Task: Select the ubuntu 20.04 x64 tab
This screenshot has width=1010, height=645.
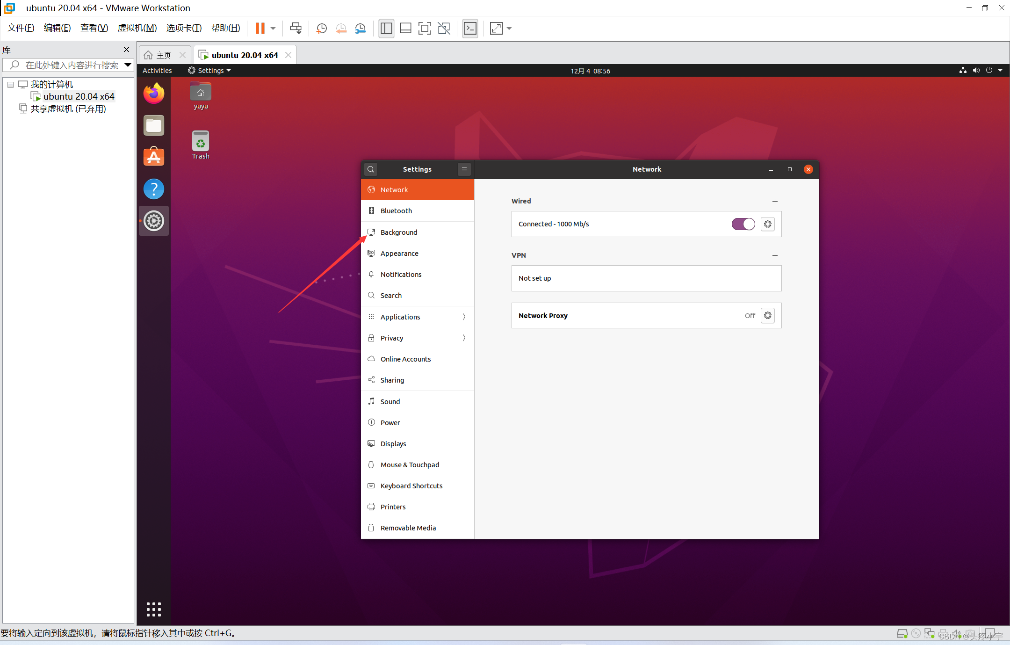Action: [x=245, y=55]
